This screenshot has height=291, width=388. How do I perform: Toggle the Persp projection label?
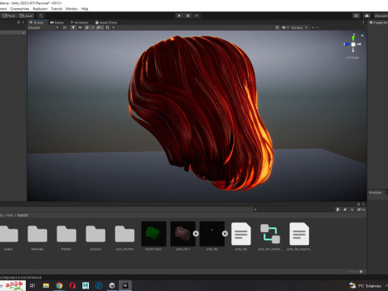[x=352, y=57]
